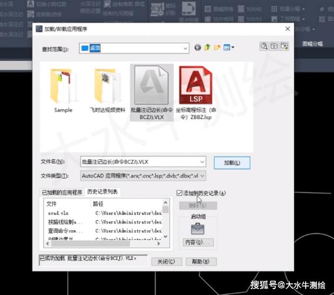
Task: Expand the 批量分幅 dropdown arrow in ribbon
Action: tap(303, 9)
